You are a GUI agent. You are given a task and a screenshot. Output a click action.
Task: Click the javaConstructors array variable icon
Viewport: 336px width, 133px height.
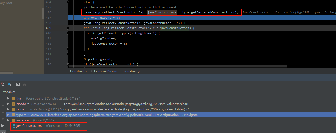click(14, 126)
